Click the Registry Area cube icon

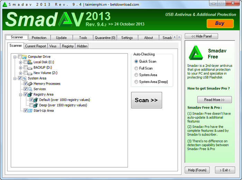tap(30, 94)
